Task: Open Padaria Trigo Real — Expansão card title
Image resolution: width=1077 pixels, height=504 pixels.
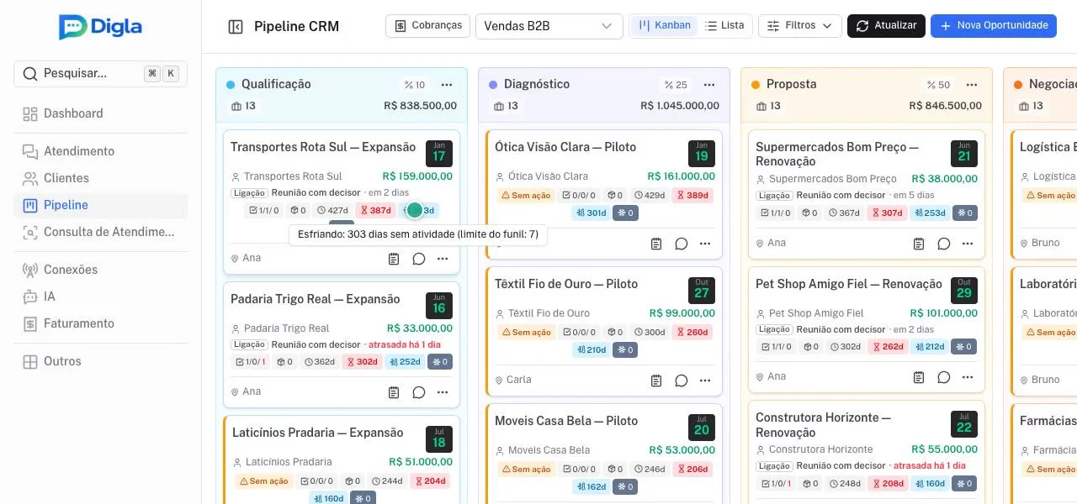Action: (316, 299)
